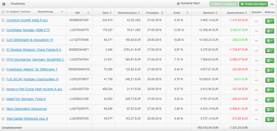Mark Comgest Growth India row checkbox
The image size is (277, 131).
click(3, 20)
